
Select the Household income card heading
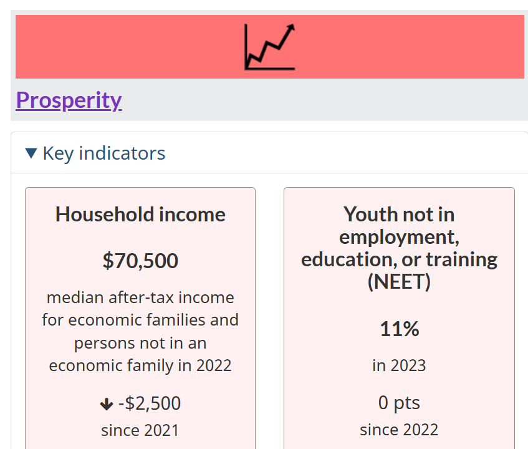[140, 215]
